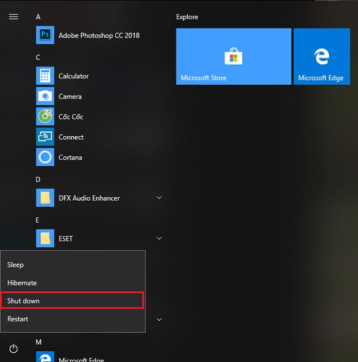
Task: Expand the ESET folder chevron
Action: tap(159, 239)
